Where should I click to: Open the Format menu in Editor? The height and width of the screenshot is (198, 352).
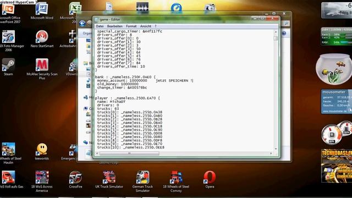[131, 26]
